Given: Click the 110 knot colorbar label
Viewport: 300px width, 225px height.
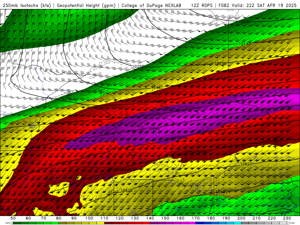Looking at the screenshot, I should pos(105,218).
